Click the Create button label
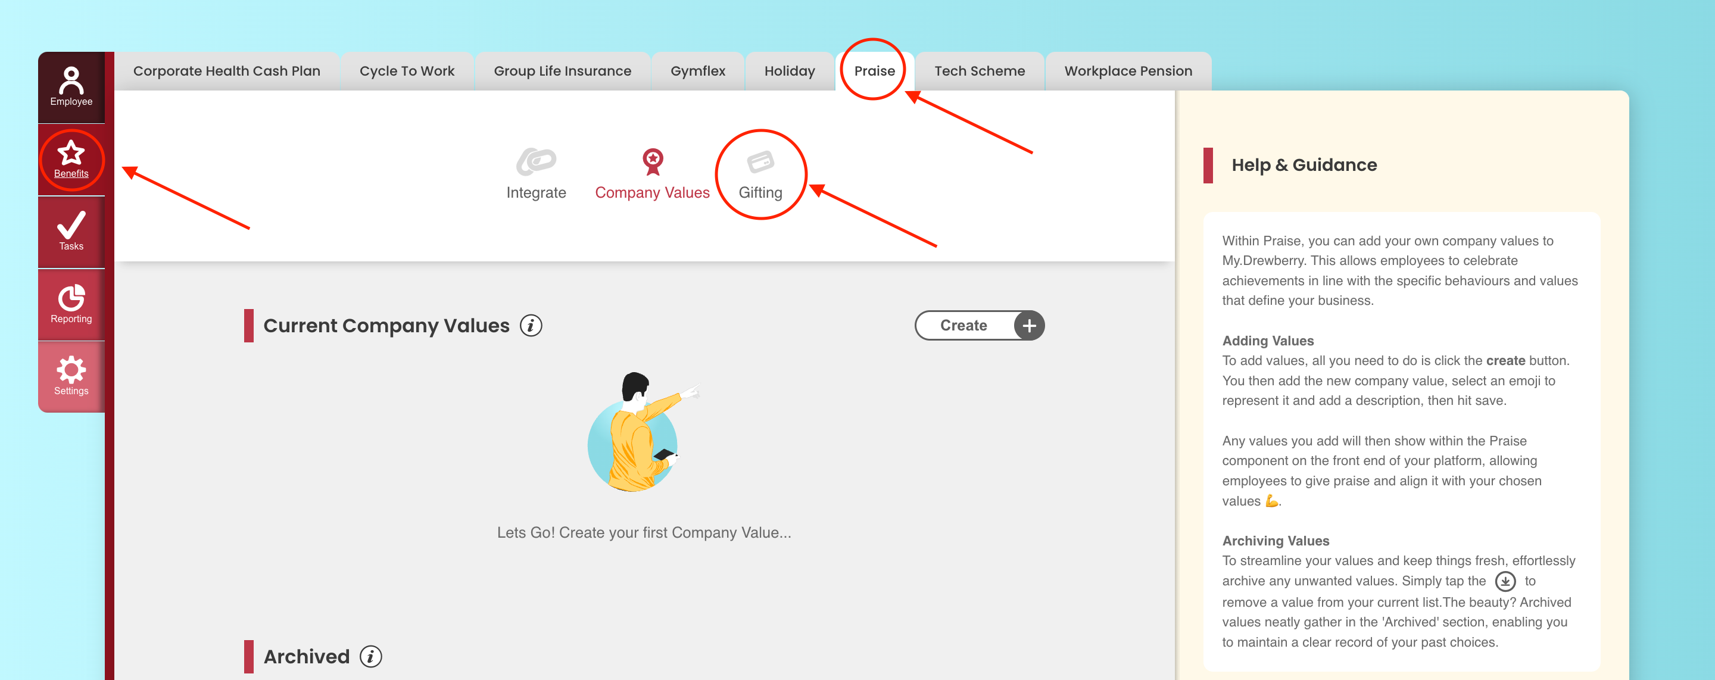The width and height of the screenshot is (1715, 680). [x=963, y=326]
